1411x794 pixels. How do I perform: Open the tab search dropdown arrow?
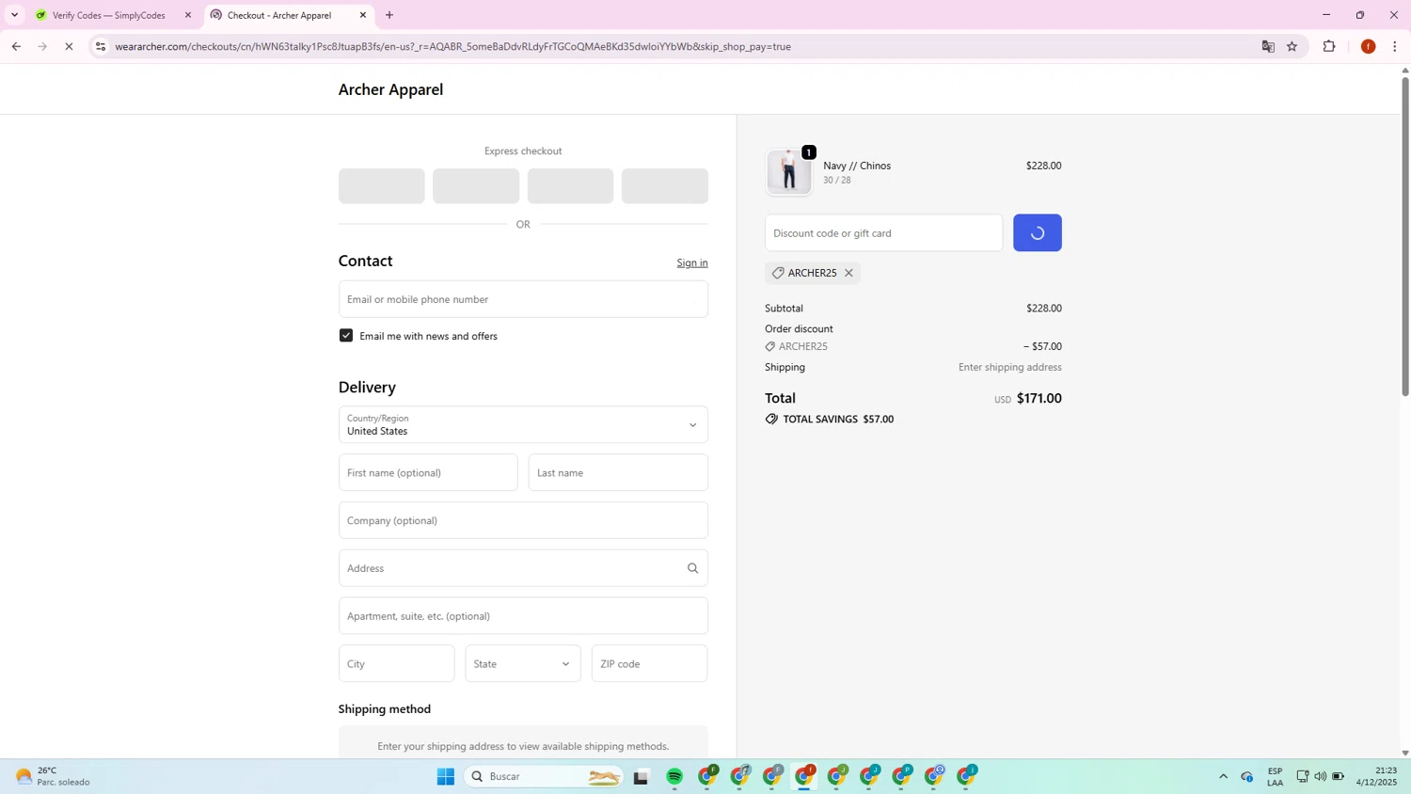tap(14, 15)
